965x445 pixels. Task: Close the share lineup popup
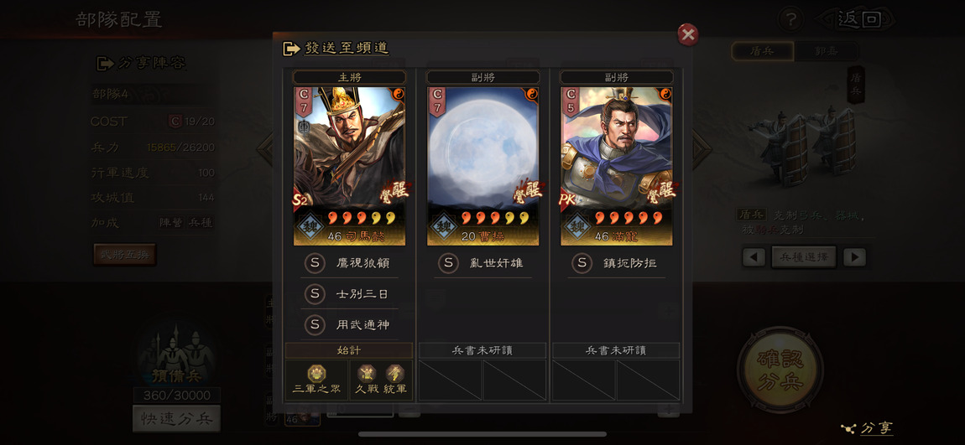(x=688, y=35)
